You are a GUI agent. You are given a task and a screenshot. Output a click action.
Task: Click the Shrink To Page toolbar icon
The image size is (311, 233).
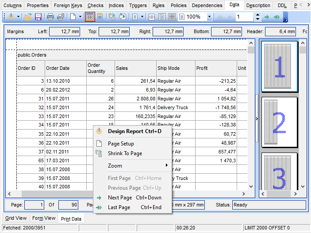[111, 17]
